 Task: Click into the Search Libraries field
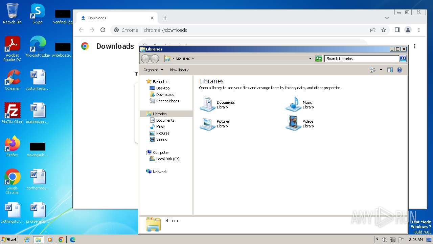pyautogui.click(x=362, y=59)
